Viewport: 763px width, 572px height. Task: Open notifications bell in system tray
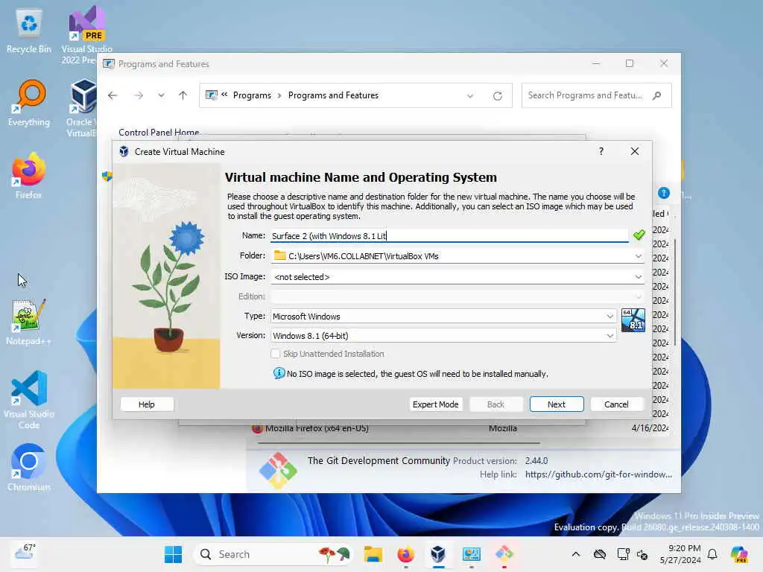[x=712, y=554]
